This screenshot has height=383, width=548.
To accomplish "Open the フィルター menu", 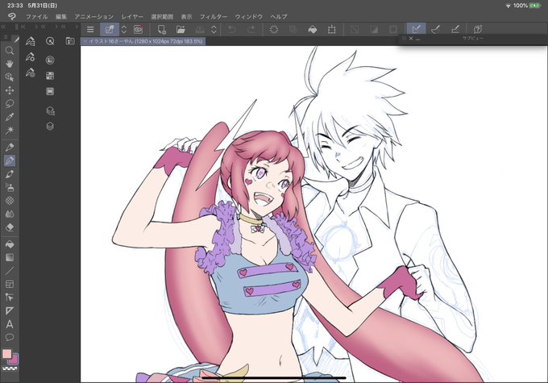I will click(214, 16).
